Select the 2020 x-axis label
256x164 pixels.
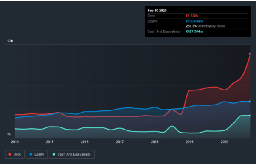click(x=225, y=142)
